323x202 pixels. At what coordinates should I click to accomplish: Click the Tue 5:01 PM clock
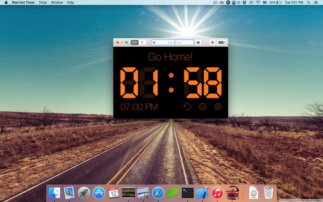tap(294, 3)
